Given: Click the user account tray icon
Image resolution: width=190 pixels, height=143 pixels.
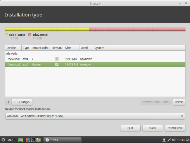Looking at the screenshot, I should click(164, 140).
